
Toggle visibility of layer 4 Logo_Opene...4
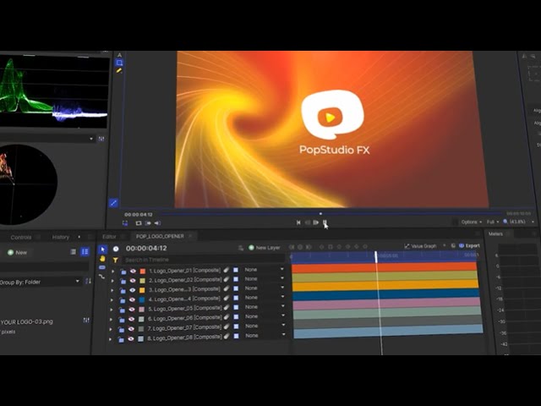point(132,299)
